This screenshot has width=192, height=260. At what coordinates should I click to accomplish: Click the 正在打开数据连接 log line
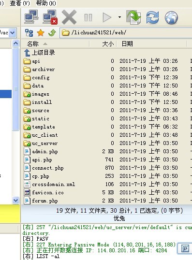point(95,250)
